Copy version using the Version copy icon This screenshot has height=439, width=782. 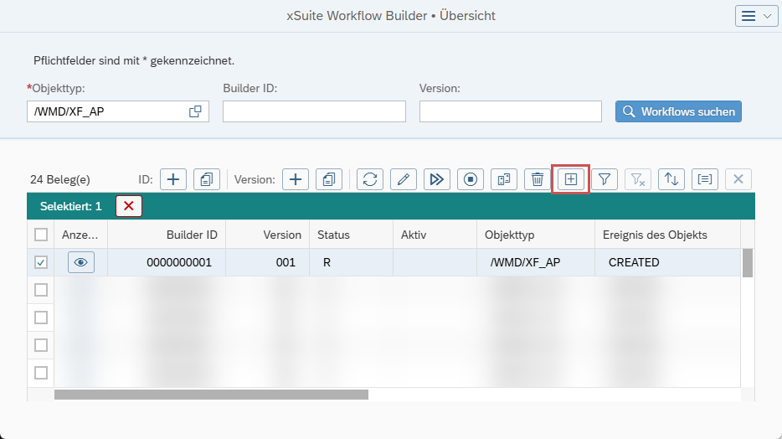[329, 179]
